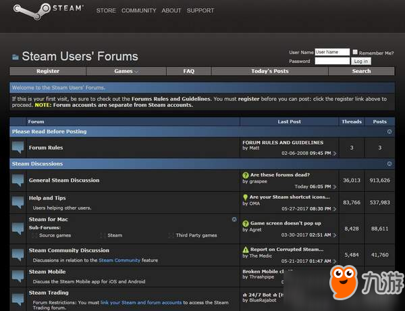Click the folder icon beside Steam Users' Forums

point(16,57)
